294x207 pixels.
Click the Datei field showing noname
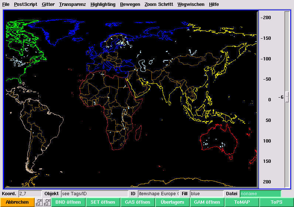[x=260, y=194]
